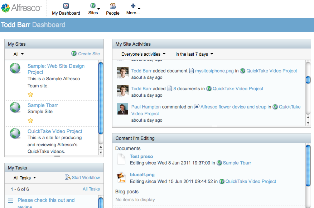This screenshot has height=208, width=314.
Task: Click My Site Activities resize handle
Action: tap(214, 126)
